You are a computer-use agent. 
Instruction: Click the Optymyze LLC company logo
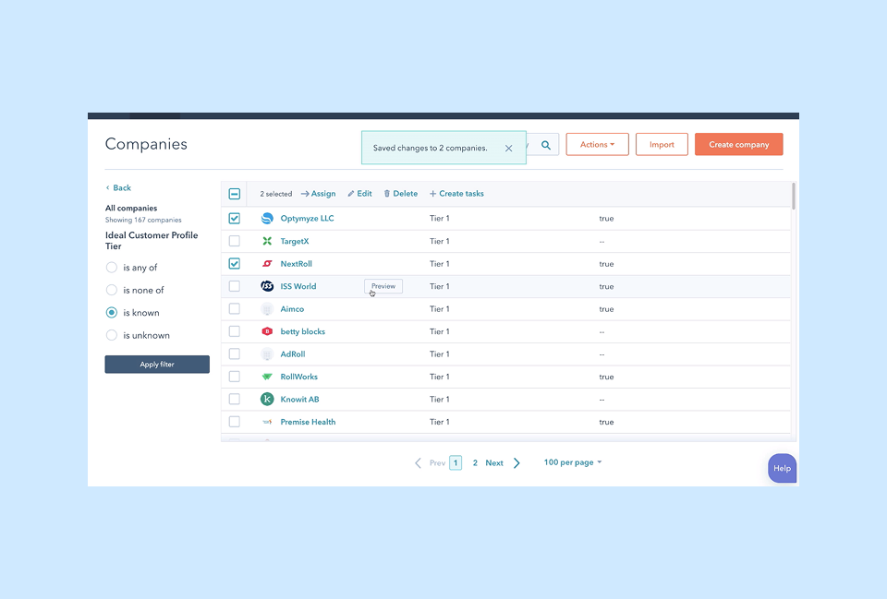267,219
